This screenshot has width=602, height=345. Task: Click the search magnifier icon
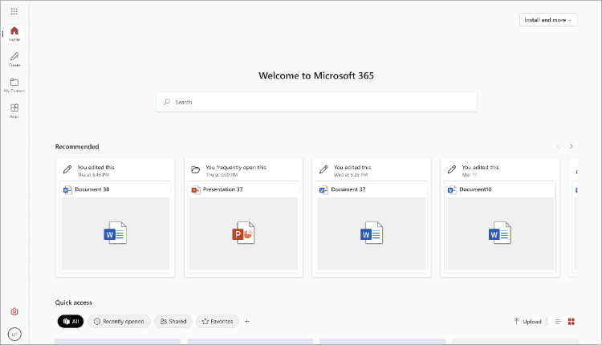167,102
